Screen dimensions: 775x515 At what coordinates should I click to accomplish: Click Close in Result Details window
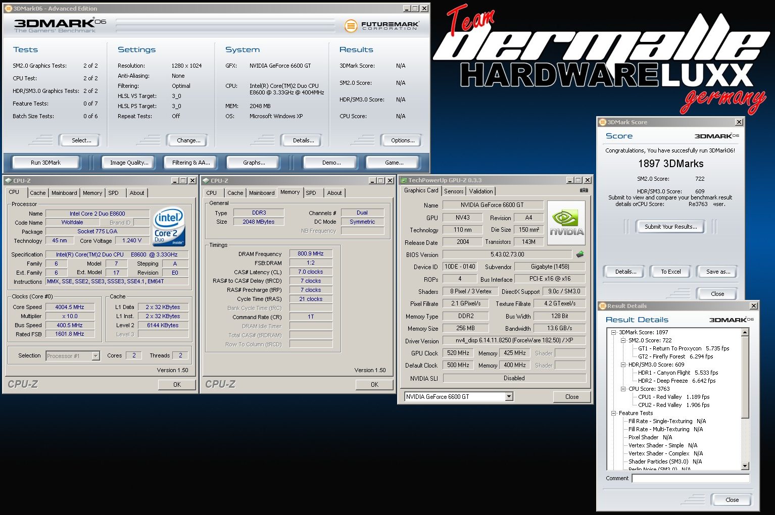(732, 500)
